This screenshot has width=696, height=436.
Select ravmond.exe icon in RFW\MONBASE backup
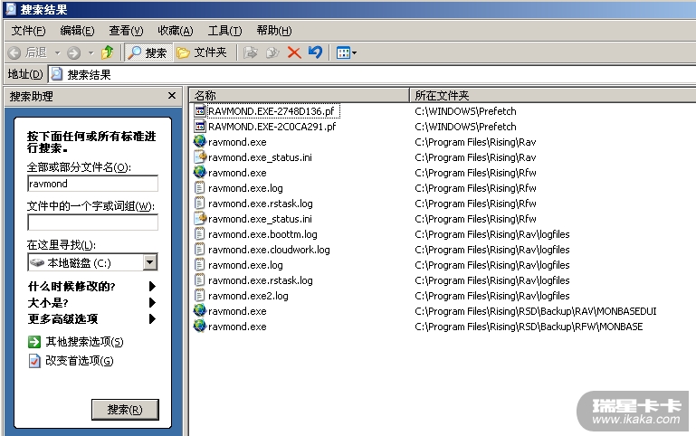(x=200, y=327)
